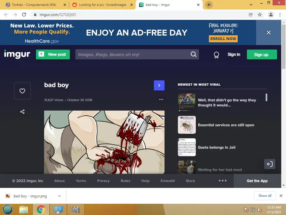
Task: Click the share icon below the heart
Action: coord(22,112)
